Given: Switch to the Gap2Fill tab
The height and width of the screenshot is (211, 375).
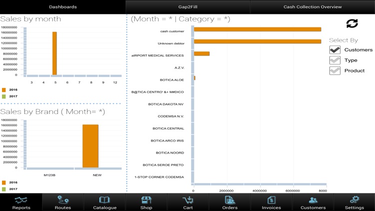Looking at the screenshot, I should [x=187, y=7].
